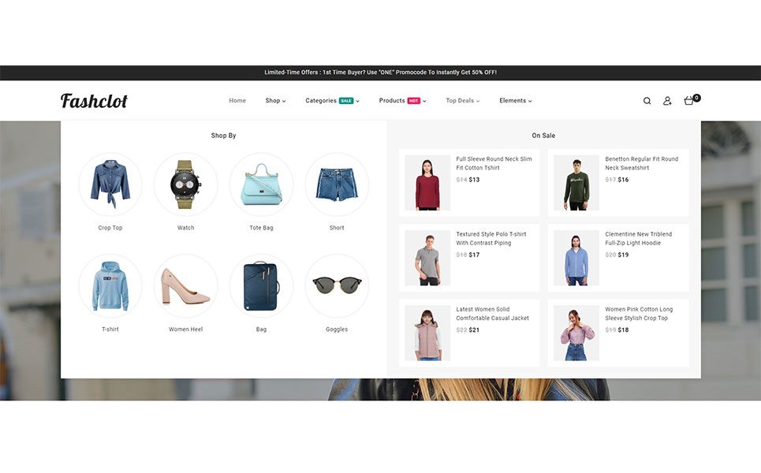Expand the Shop dropdown menu
Image resolution: width=761 pixels, height=473 pixels.
pyautogui.click(x=275, y=101)
